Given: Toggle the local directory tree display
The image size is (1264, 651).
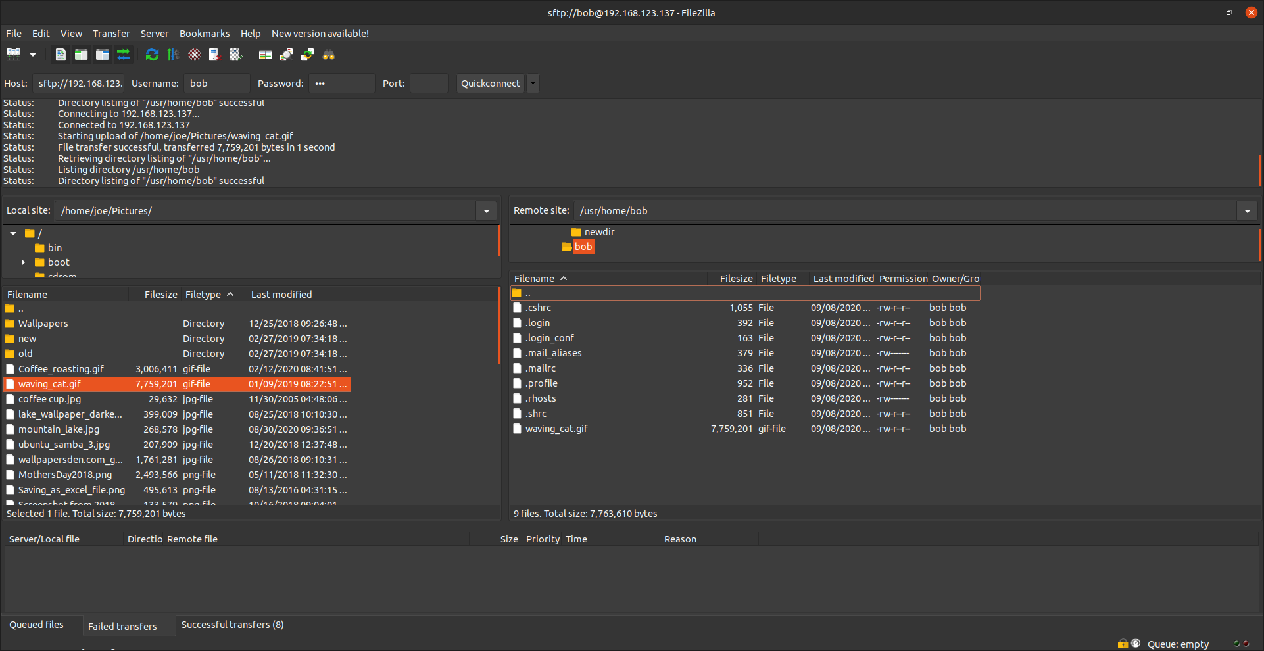Looking at the screenshot, I should point(82,55).
